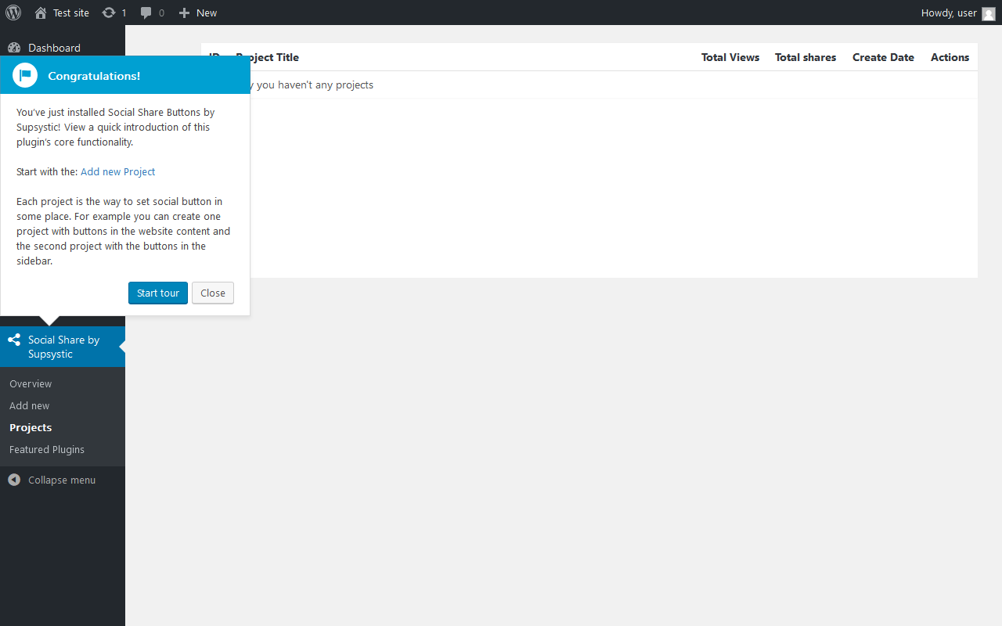Close the Congratulations popup

(x=213, y=293)
